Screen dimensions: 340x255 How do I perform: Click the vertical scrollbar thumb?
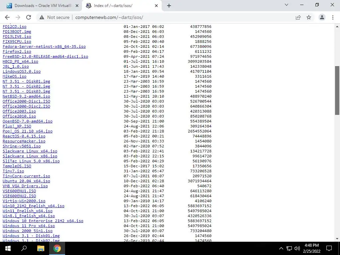click(x=337, y=90)
